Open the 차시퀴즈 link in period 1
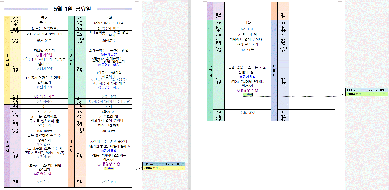Screen dimensions: 389x190 [45, 101]
